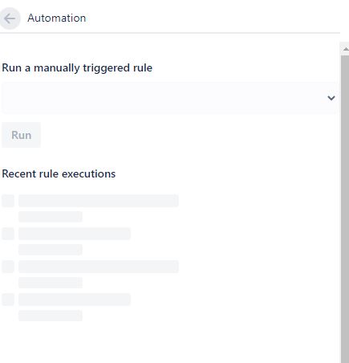The width and height of the screenshot is (349, 363).
Task: Select the second loading rule status icon placeholder
Action: pos(8,234)
